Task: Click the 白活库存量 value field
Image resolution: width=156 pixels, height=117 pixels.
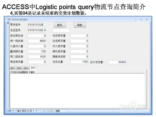Action: coord(79,41)
